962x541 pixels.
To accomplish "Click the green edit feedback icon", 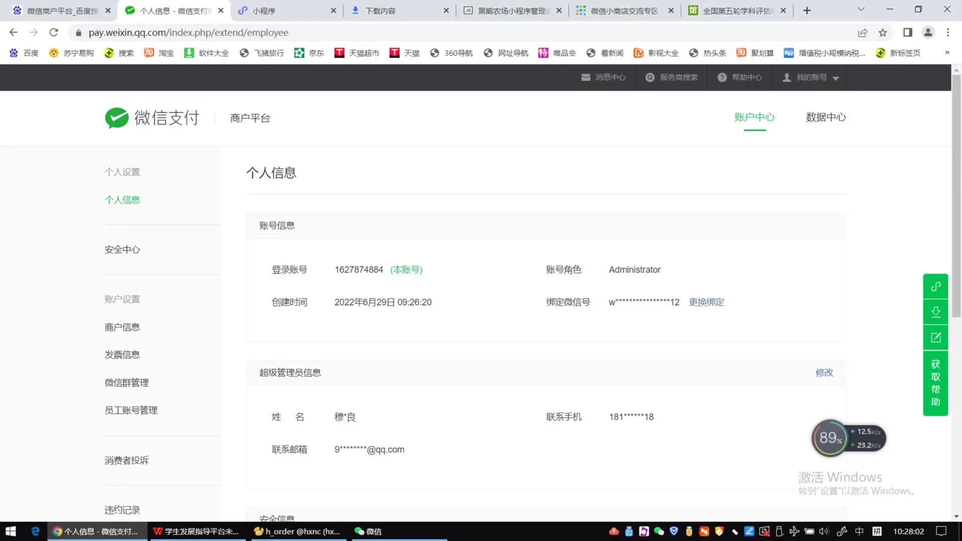I will [x=935, y=338].
